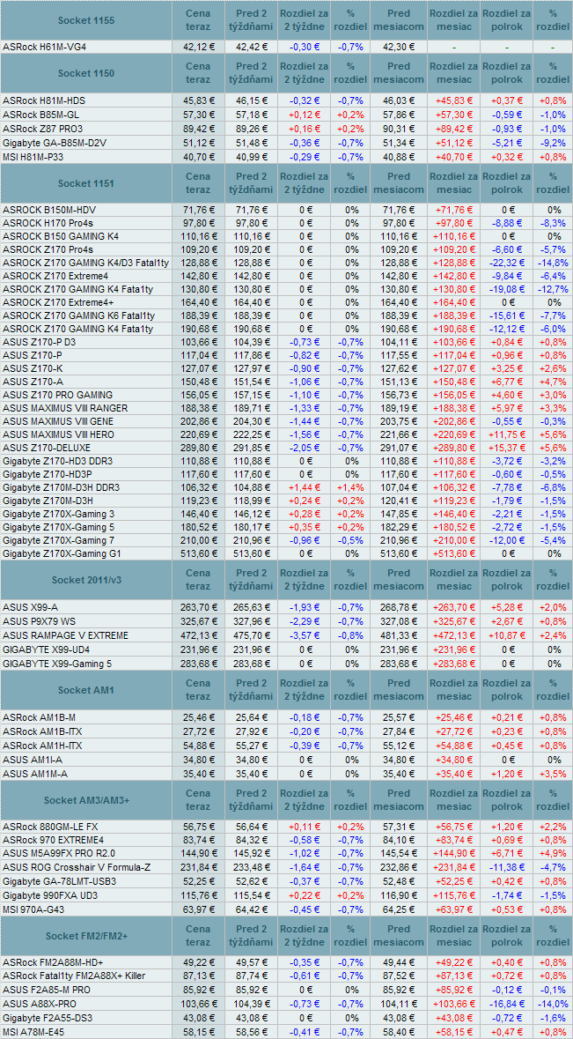Screen dimensions: 573x1039
Task: Click ASROCK Z170 GAMING K6 Fatal1ty name
Action: pyautogui.click(x=78, y=315)
